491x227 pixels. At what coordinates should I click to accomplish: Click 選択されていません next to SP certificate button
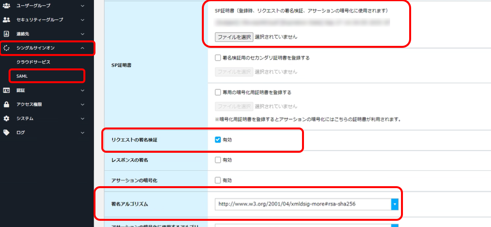(276, 37)
